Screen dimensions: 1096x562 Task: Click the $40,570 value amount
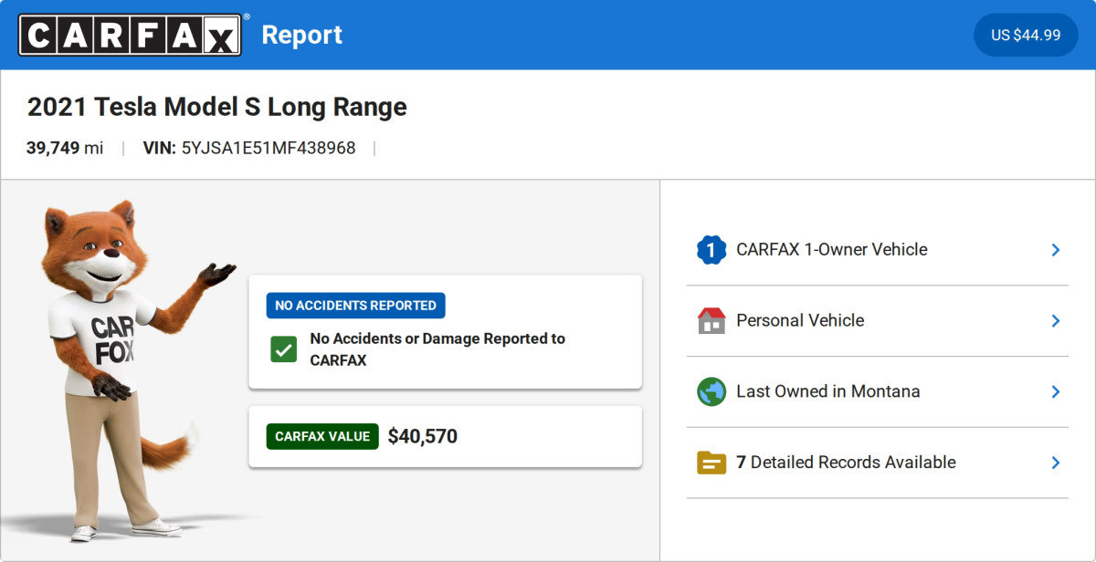422,436
